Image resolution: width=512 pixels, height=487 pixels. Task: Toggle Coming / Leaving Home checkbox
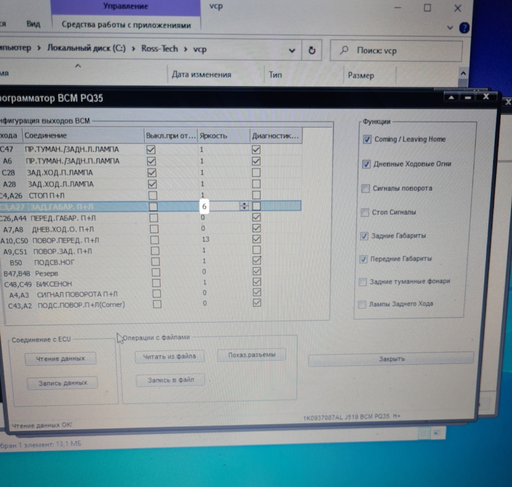(x=367, y=139)
